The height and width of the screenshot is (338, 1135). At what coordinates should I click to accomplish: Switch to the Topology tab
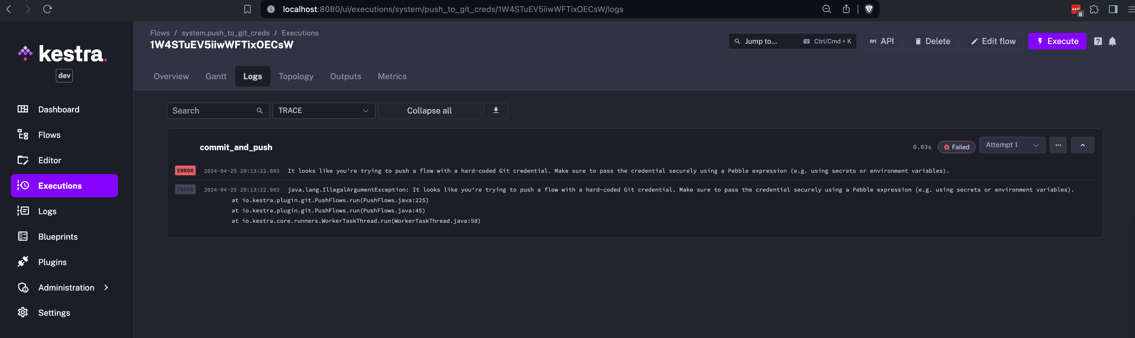click(x=296, y=76)
